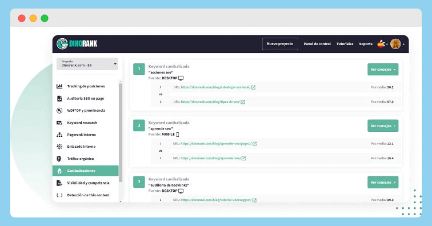
Task: Click number badge 3 of third result
Action: point(139,182)
